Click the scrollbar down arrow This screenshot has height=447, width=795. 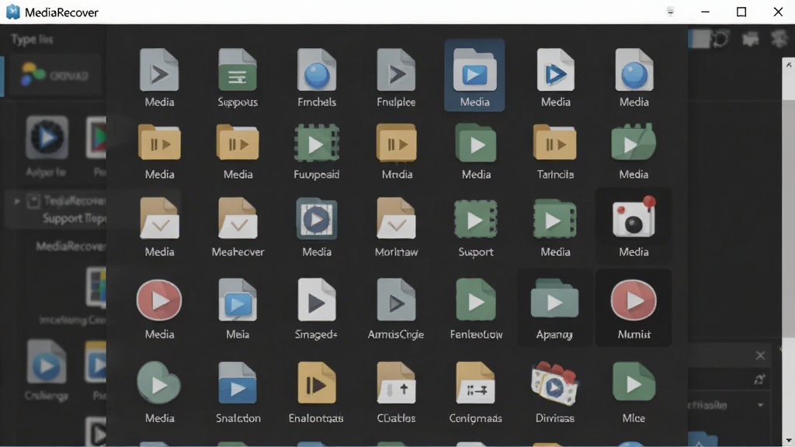tap(789, 440)
